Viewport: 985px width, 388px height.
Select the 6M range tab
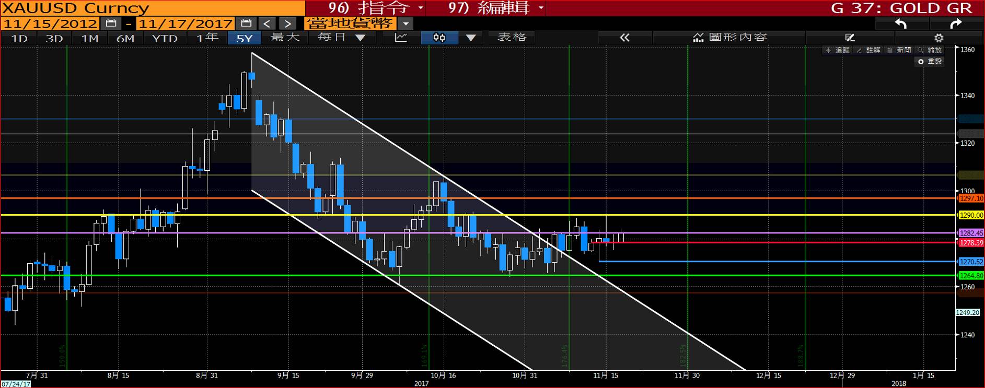coord(125,38)
